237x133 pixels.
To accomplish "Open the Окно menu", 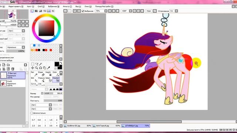I will pos(88,7).
